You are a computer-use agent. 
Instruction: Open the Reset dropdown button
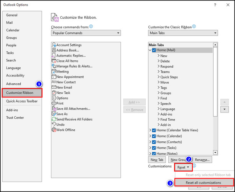click(183, 167)
